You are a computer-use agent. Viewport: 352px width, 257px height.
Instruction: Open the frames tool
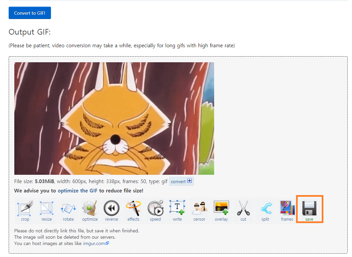tap(287, 210)
